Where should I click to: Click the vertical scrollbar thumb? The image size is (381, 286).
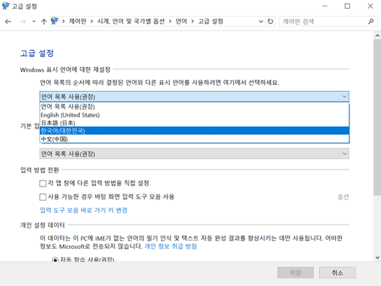point(377,117)
